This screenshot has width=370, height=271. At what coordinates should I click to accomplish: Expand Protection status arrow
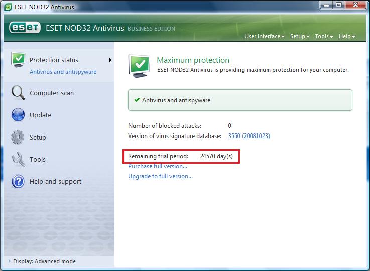110,60
